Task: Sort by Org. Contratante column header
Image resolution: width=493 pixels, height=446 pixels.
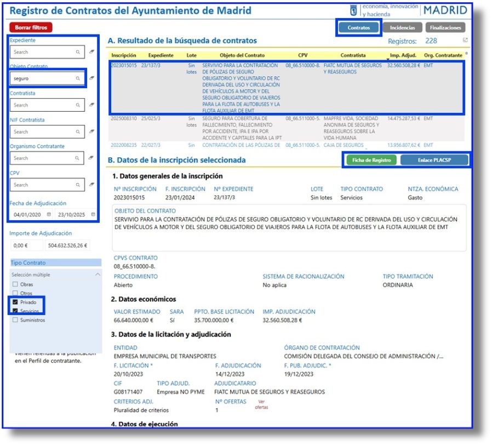Action: [x=443, y=55]
